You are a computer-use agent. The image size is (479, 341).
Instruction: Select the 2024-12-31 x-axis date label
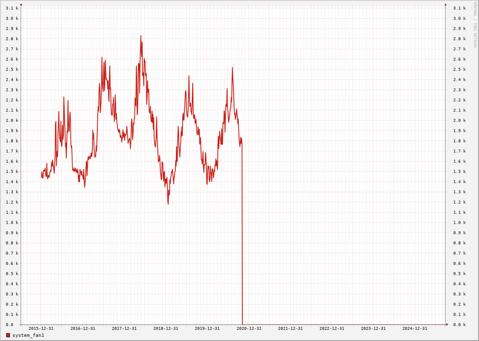pos(415,329)
